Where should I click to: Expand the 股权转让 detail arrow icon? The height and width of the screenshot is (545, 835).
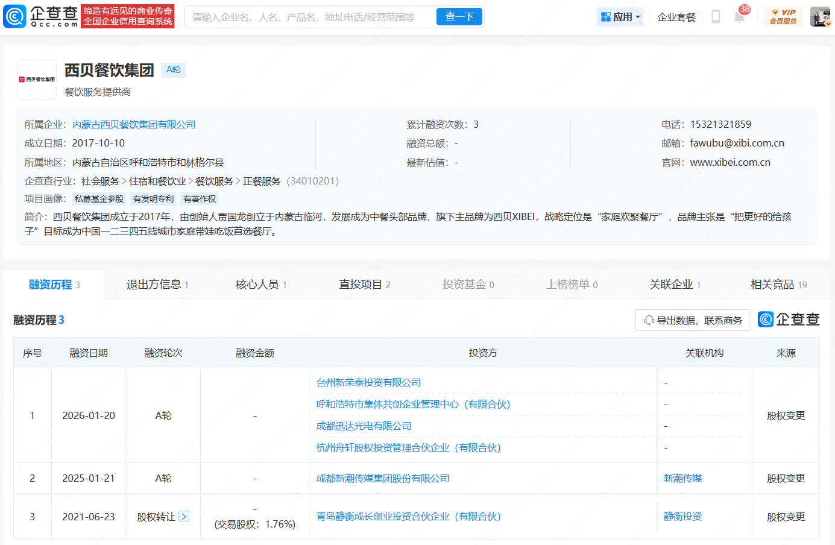184,517
